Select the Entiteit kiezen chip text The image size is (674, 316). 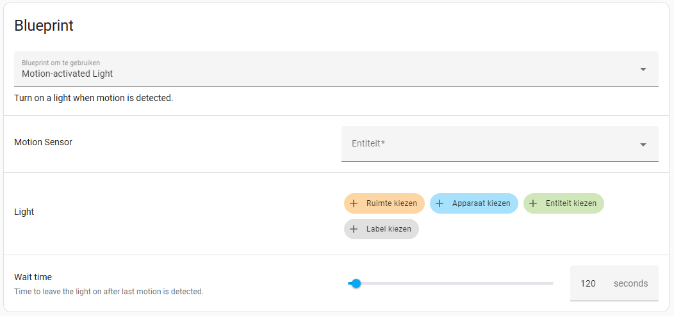pos(571,203)
